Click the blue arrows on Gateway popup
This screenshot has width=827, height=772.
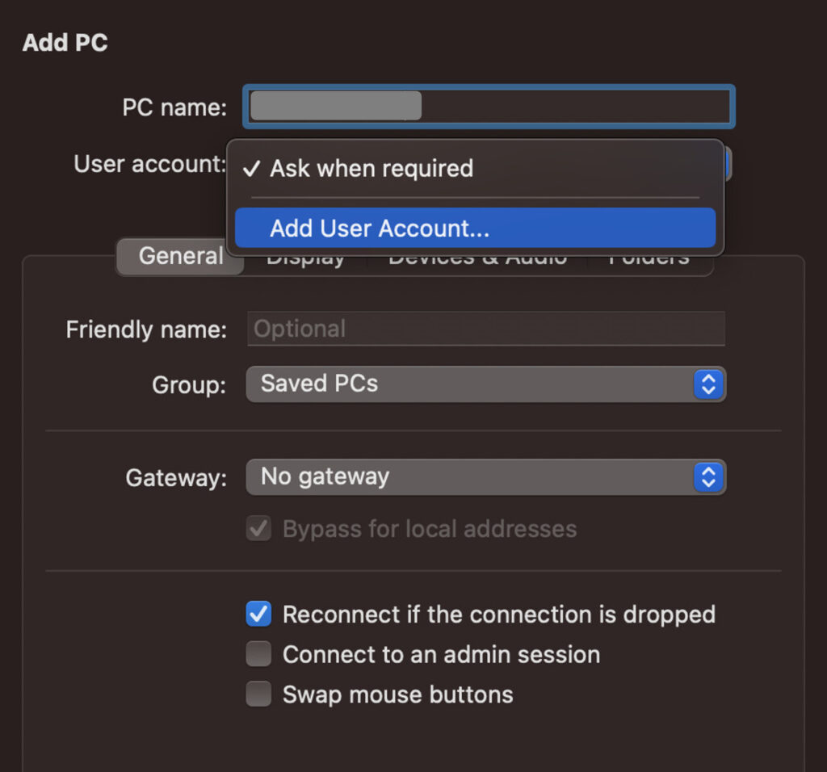click(x=708, y=477)
